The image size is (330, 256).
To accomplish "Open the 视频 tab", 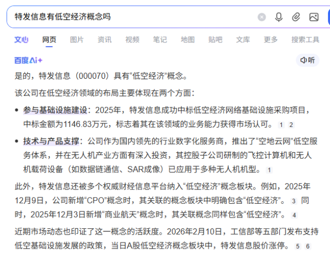I will pyautogui.click(x=133, y=39).
